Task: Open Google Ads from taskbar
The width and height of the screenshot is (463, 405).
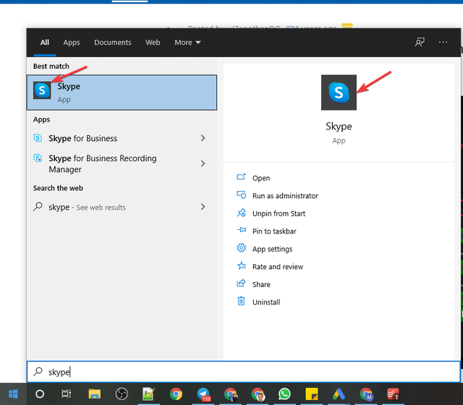Action: [x=339, y=393]
